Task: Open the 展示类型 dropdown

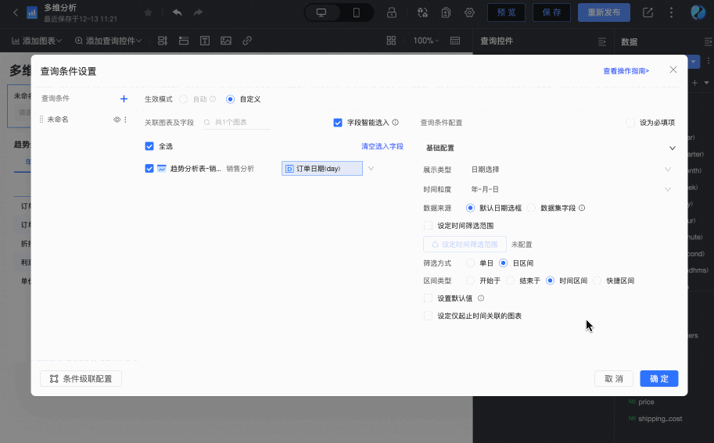Action: [571, 170]
